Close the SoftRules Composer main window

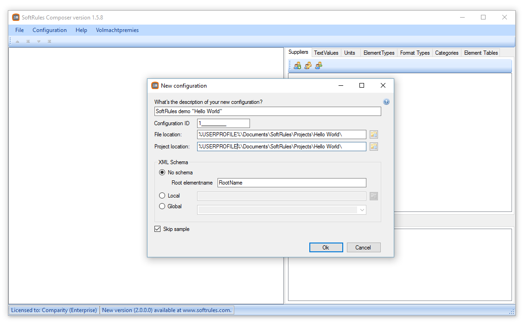505,18
